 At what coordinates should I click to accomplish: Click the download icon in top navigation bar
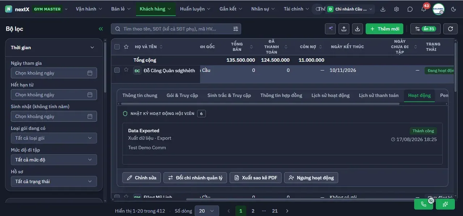pos(383,9)
